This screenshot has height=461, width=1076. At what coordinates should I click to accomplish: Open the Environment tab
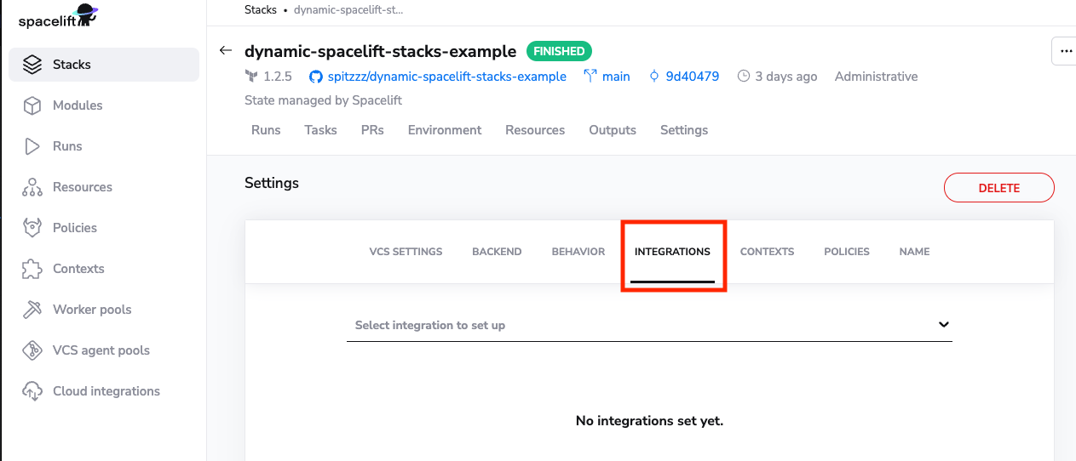[x=444, y=130]
